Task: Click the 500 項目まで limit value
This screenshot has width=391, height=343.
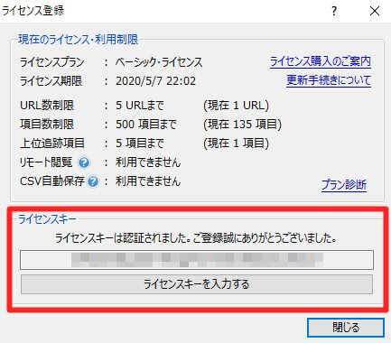Action: pos(146,125)
